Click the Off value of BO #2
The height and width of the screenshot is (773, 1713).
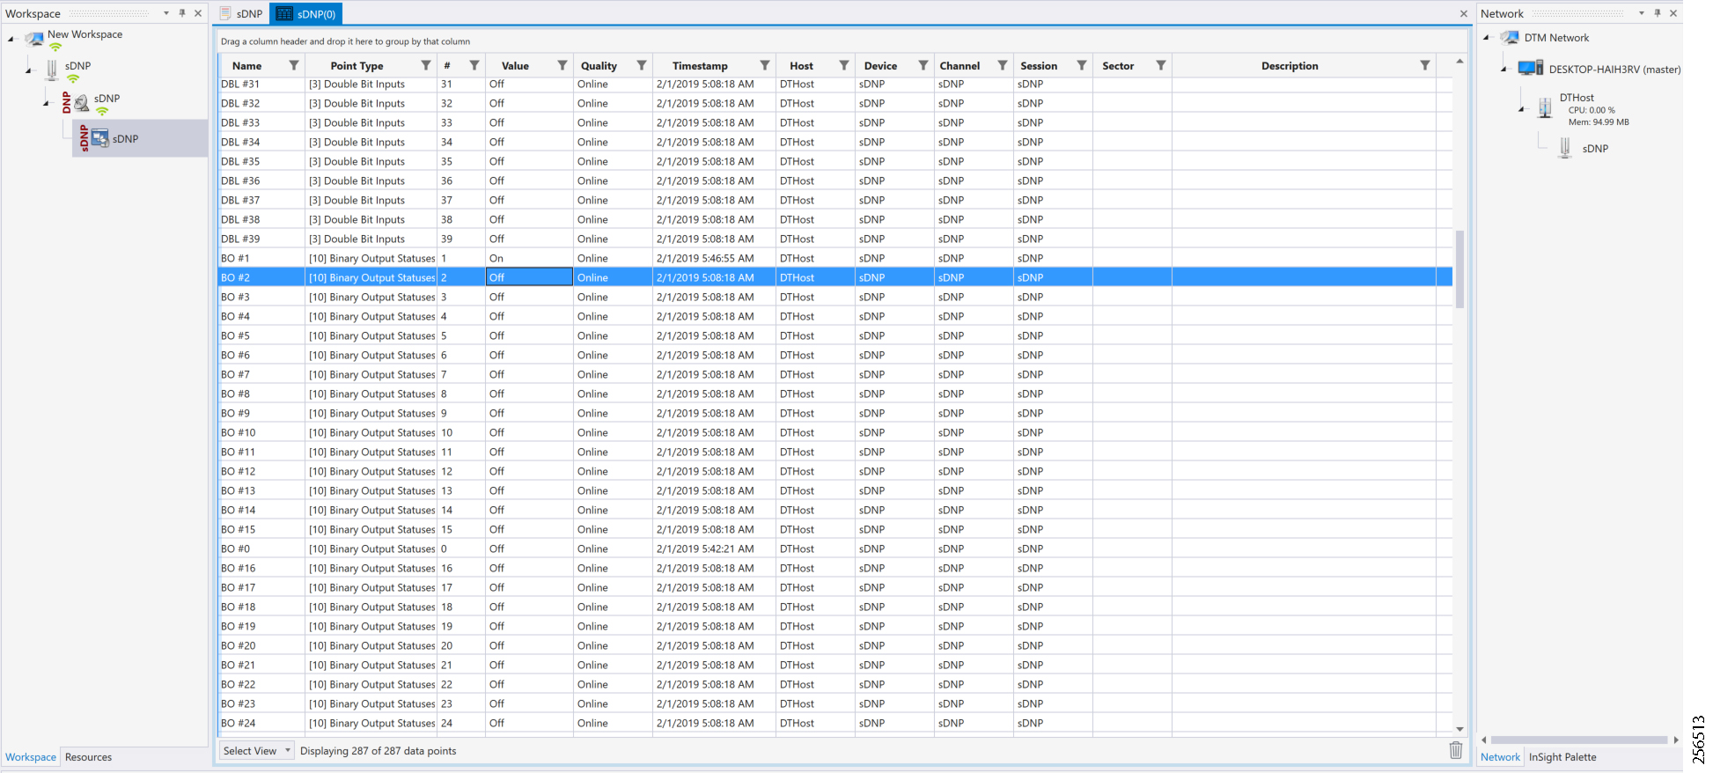(529, 277)
